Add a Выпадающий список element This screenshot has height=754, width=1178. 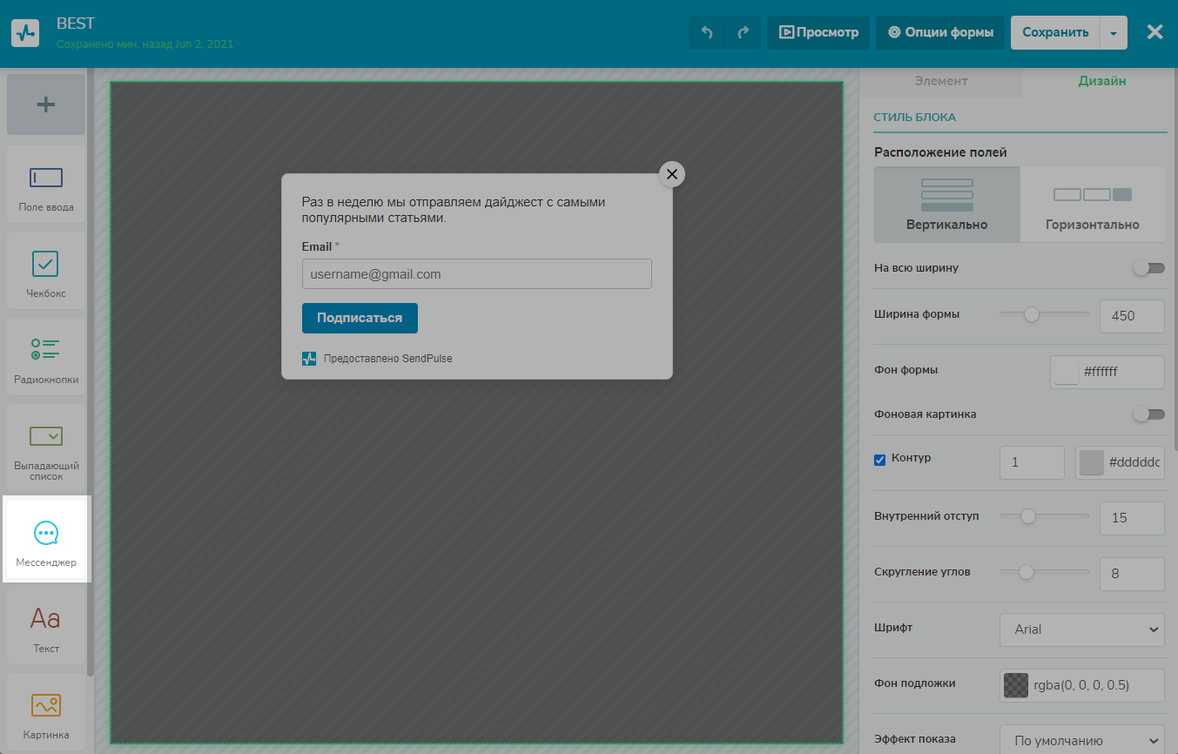coord(46,448)
